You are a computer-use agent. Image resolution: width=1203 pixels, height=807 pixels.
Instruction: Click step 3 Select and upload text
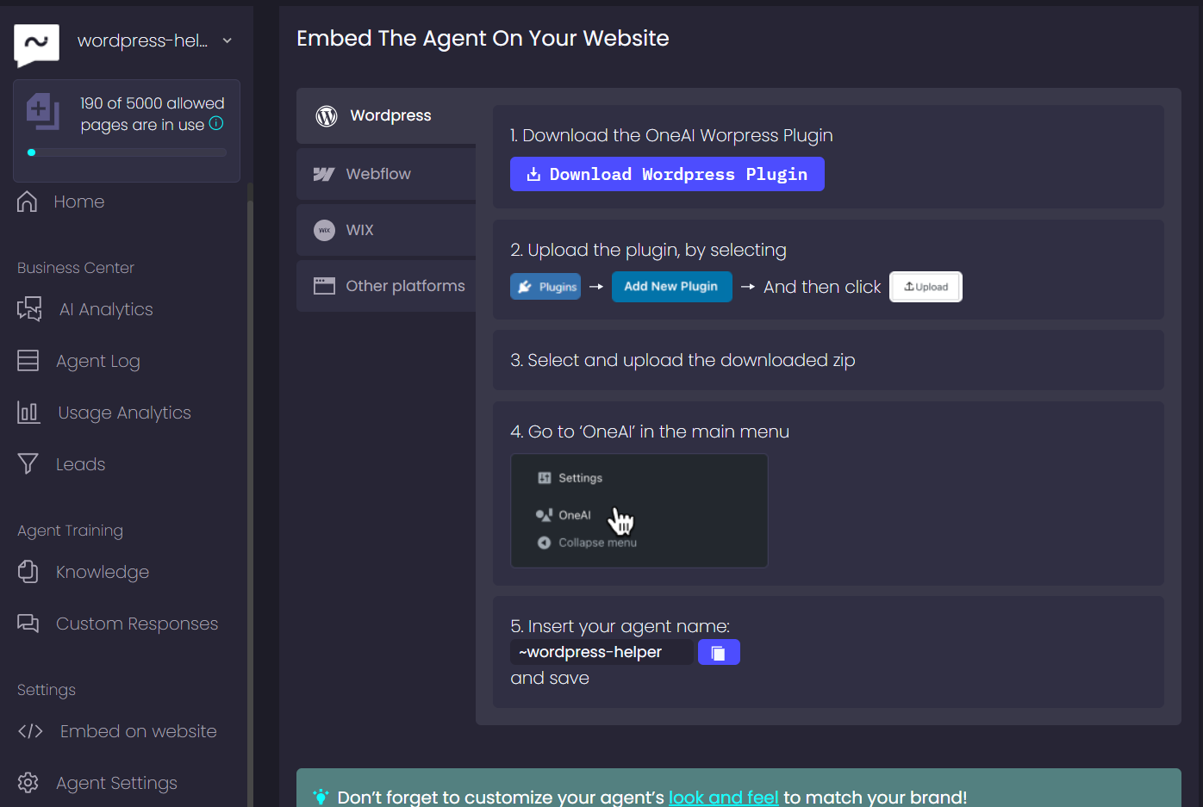coord(683,360)
